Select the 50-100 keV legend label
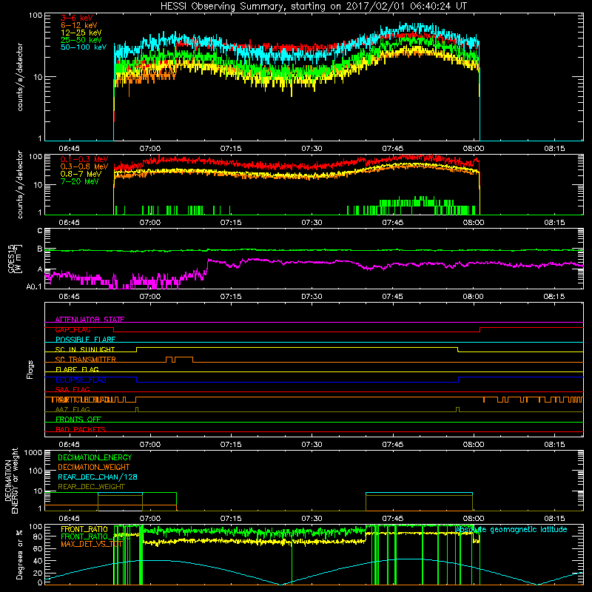Viewport: 592px width, 592px height. 84,47
